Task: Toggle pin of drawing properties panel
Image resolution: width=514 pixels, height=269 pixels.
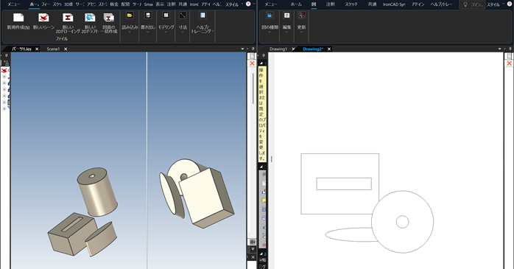Action: [x=263, y=55]
